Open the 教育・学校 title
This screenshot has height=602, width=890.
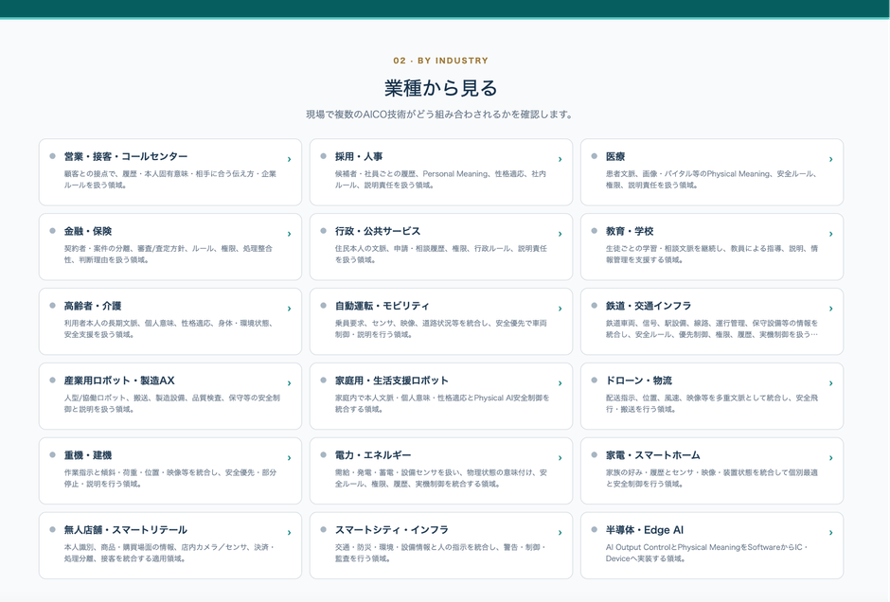(630, 231)
